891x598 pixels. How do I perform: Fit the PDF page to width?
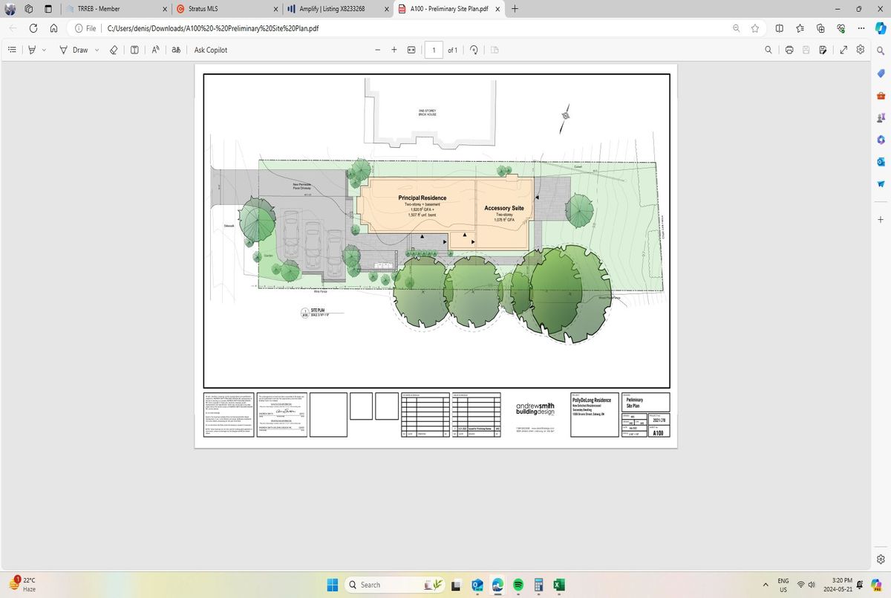click(x=411, y=50)
